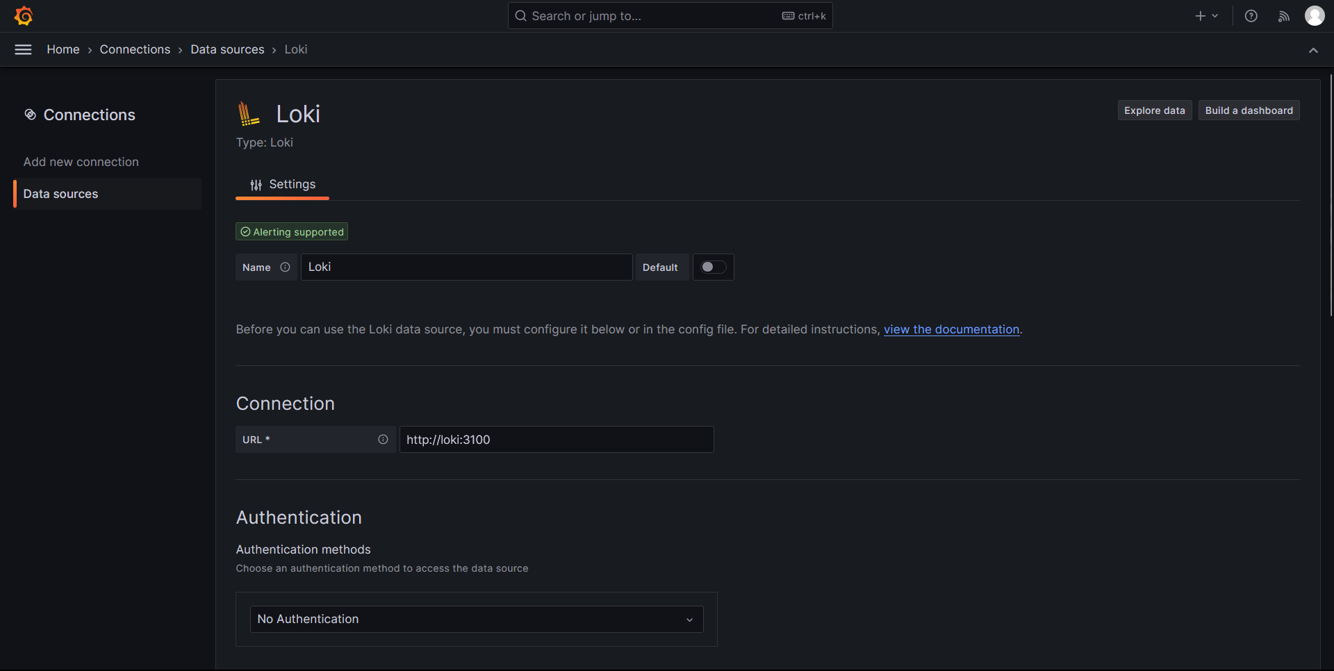Viewport: 1334px width, 671px height.
Task: Open the news feed RSS icon
Action: pyautogui.click(x=1283, y=16)
